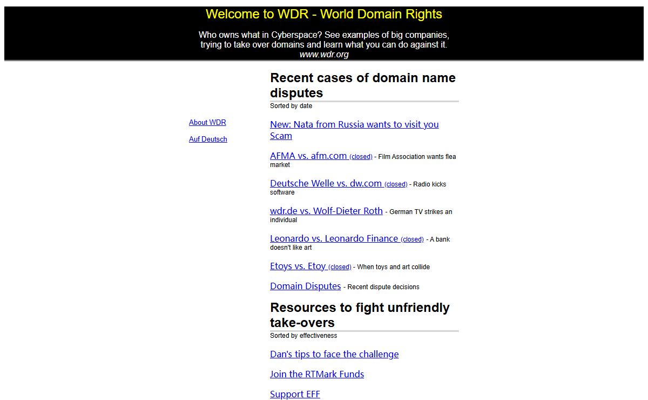Open the Deutsche Welle vs. dw.com case
The image size is (648, 400).
[339, 183]
